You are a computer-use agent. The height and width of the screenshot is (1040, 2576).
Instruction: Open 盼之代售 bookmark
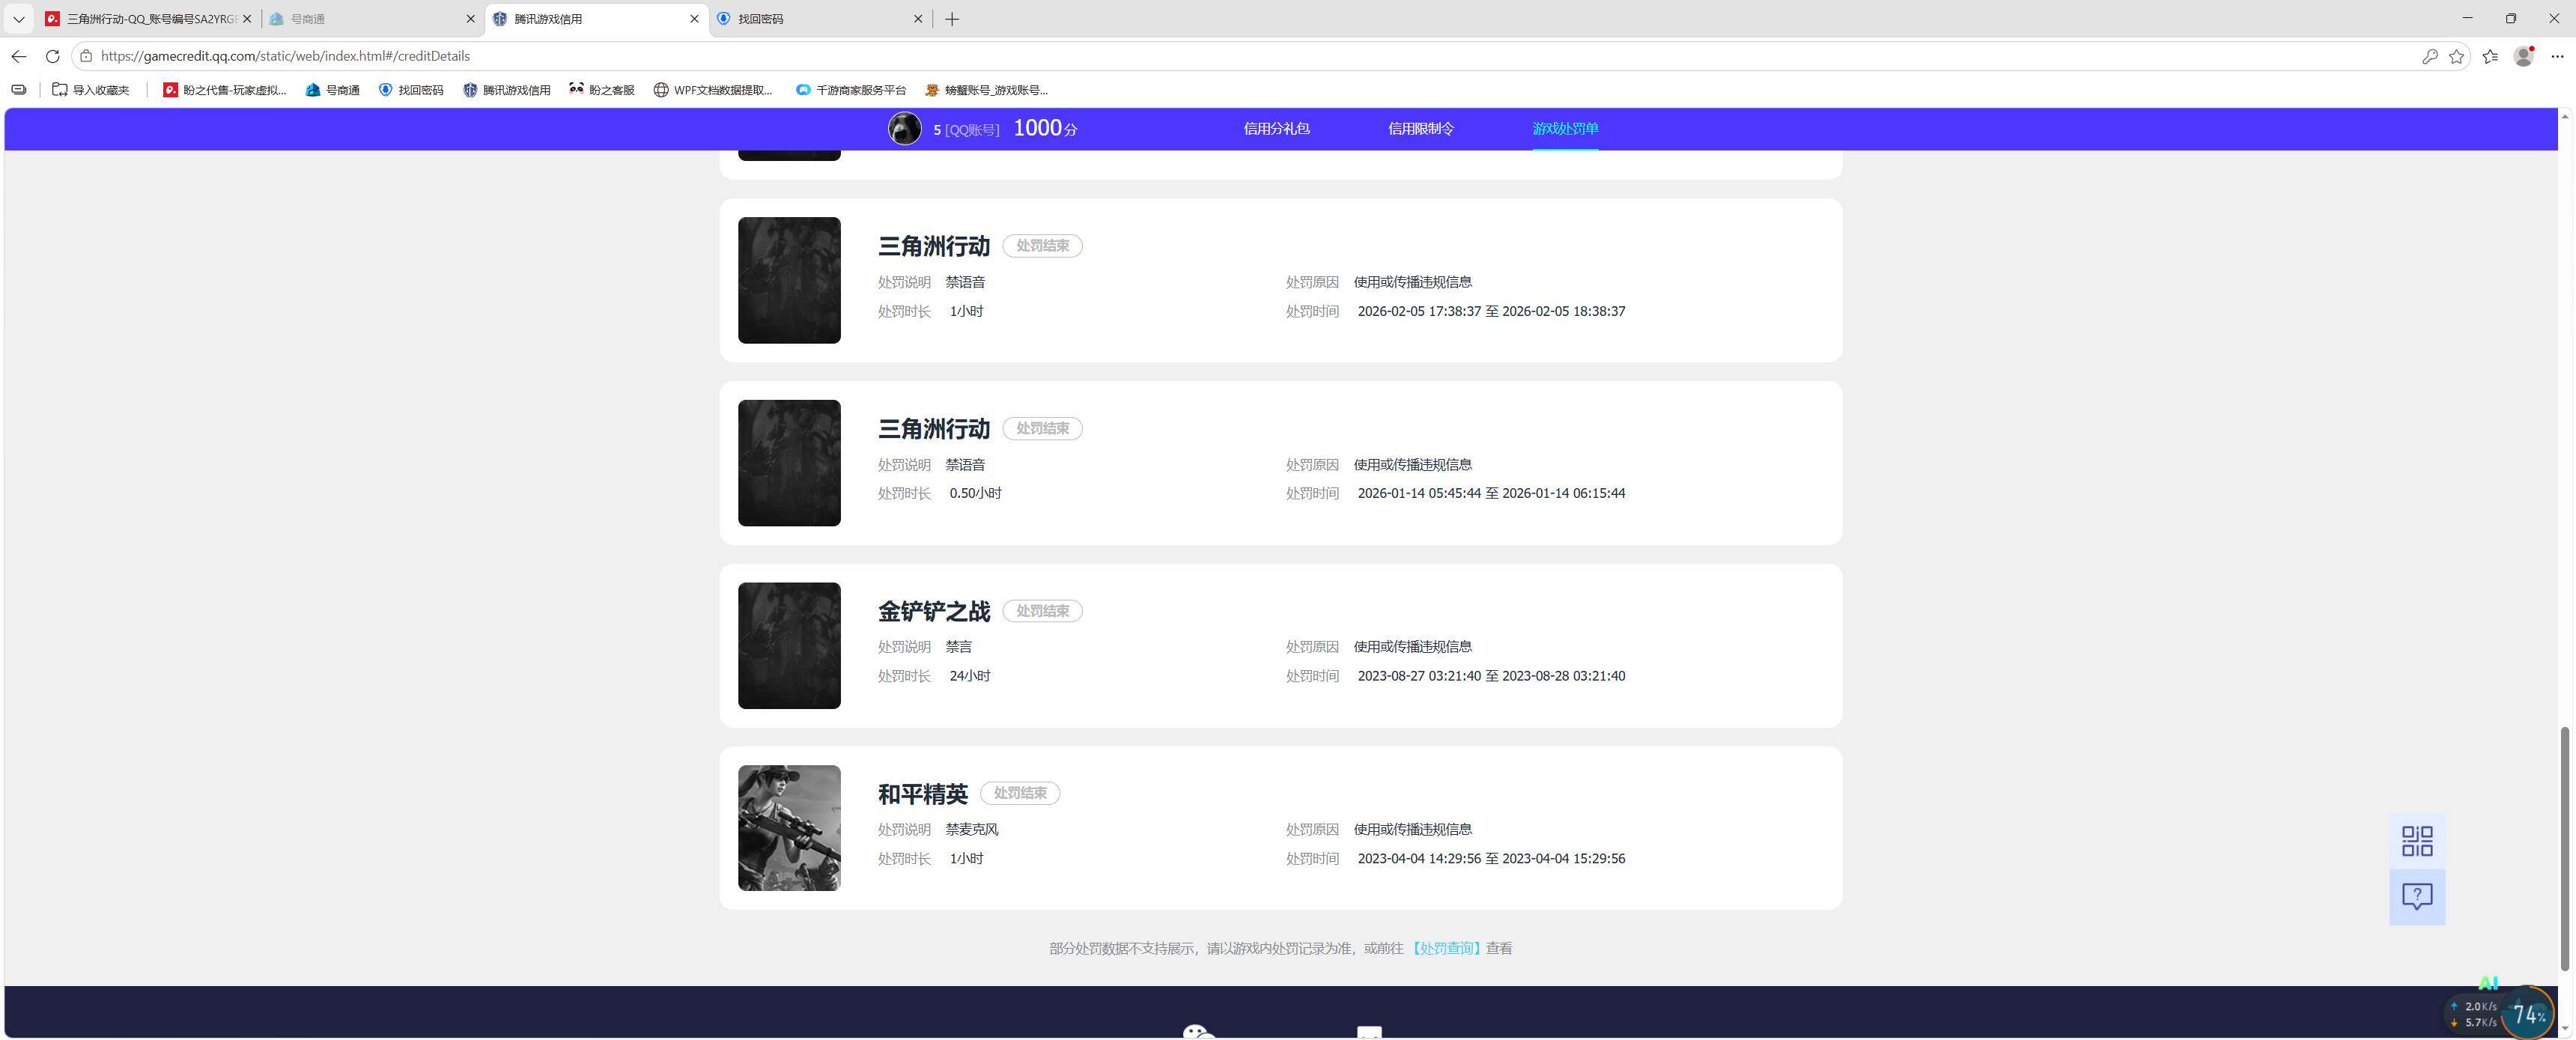[x=225, y=90]
